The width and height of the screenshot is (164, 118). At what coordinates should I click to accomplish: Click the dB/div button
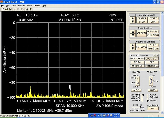(x=150, y=49)
